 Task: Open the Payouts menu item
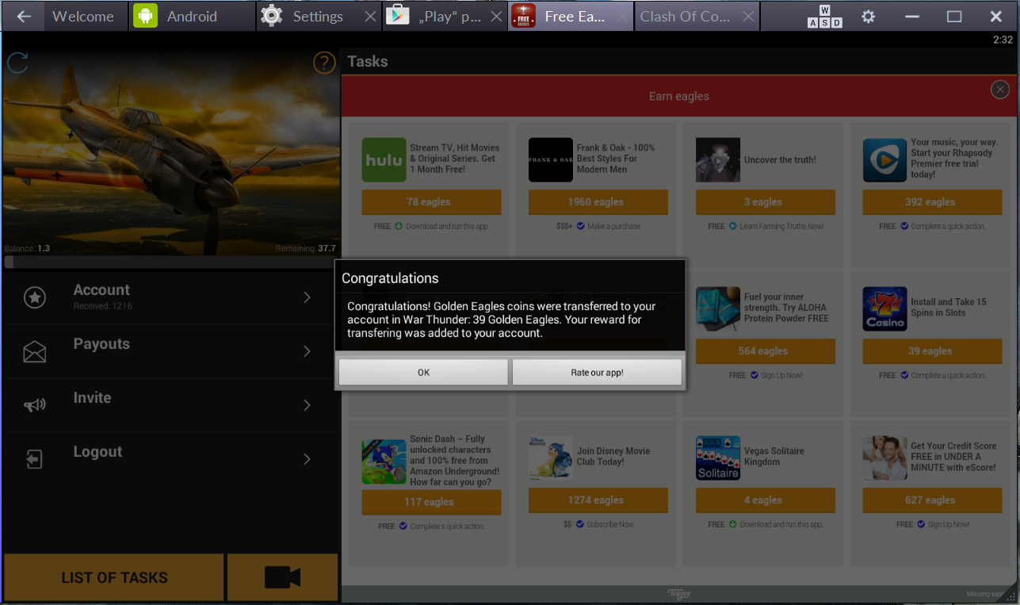click(x=170, y=351)
